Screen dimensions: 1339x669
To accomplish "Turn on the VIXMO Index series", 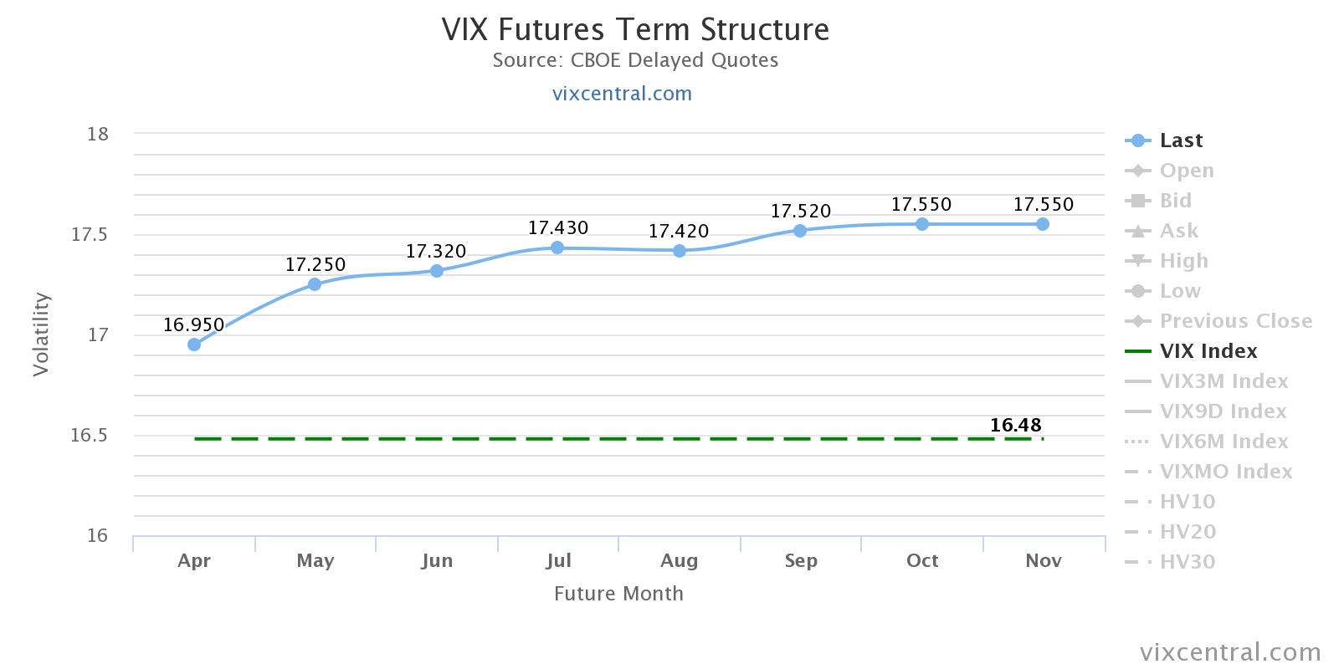I will [x=1225, y=472].
